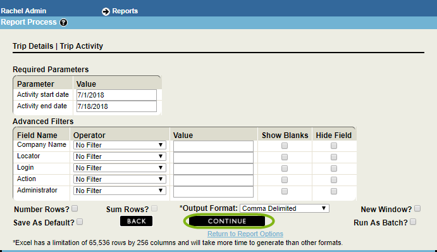The width and height of the screenshot is (437, 252).
Task: Click the arrow icon beside Reports
Action: [x=106, y=11]
